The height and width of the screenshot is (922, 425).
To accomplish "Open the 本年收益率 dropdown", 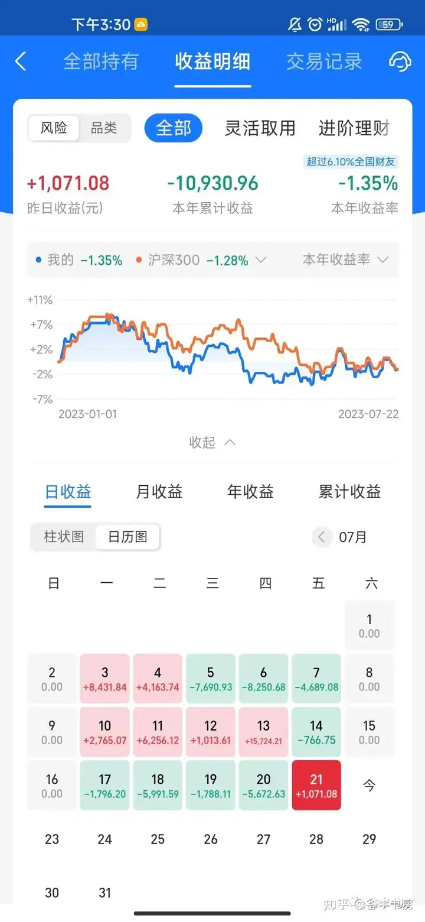I will coord(345,259).
